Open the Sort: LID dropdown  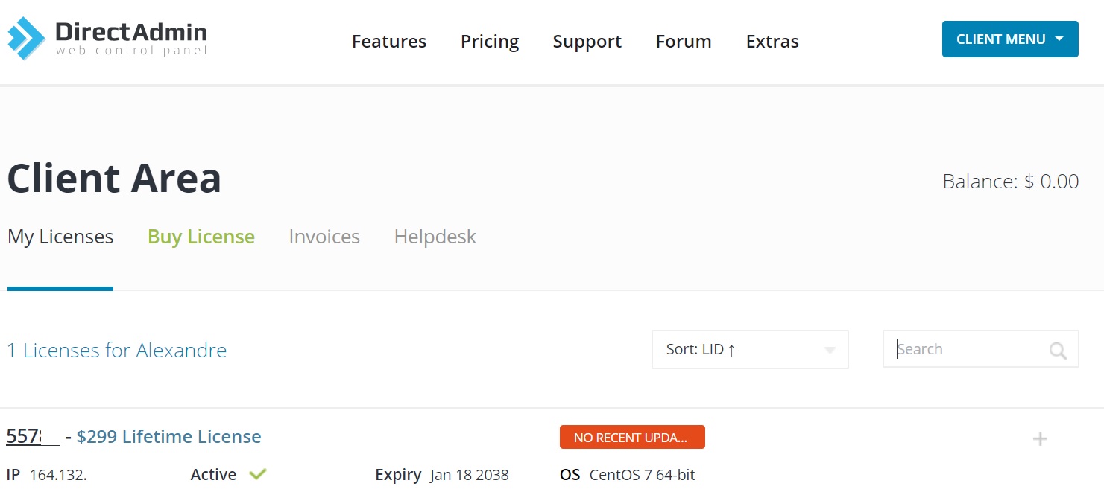749,349
